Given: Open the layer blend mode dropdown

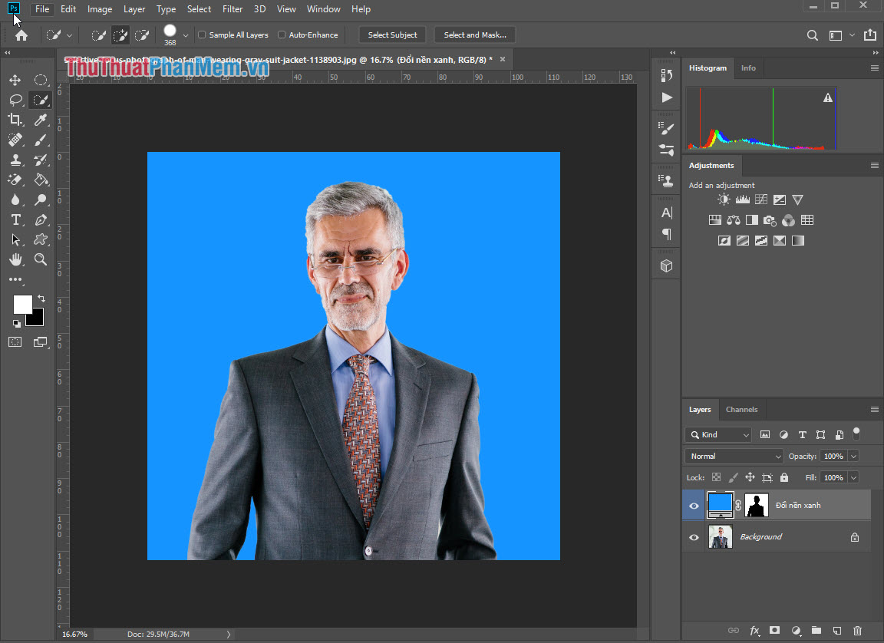Looking at the screenshot, I should (x=733, y=456).
